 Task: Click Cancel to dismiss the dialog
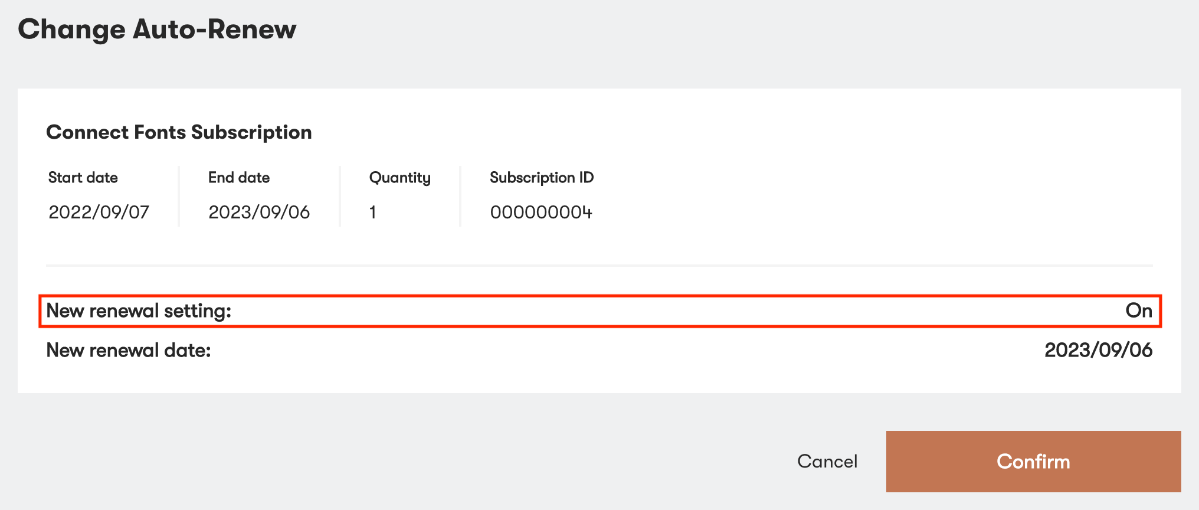point(827,461)
